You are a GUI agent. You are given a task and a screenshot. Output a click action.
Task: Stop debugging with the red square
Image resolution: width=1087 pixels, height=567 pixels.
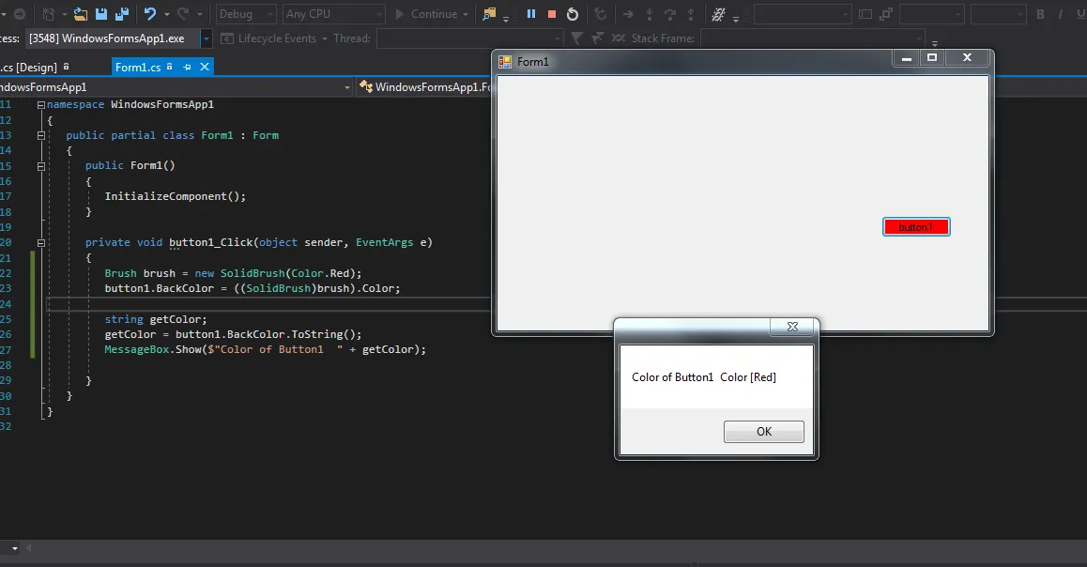point(552,14)
